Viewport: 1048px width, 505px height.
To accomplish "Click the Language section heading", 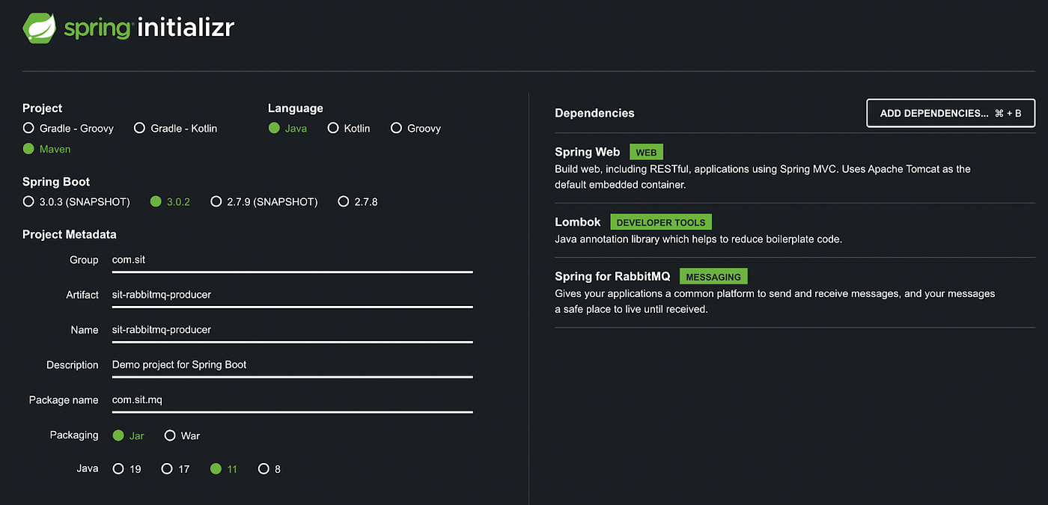I will [296, 108].
